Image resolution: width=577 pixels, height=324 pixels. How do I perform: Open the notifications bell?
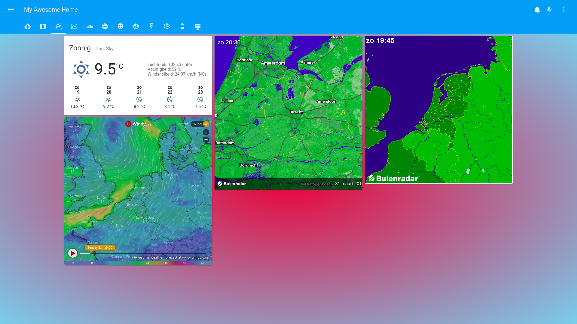[x=537, y=10]
